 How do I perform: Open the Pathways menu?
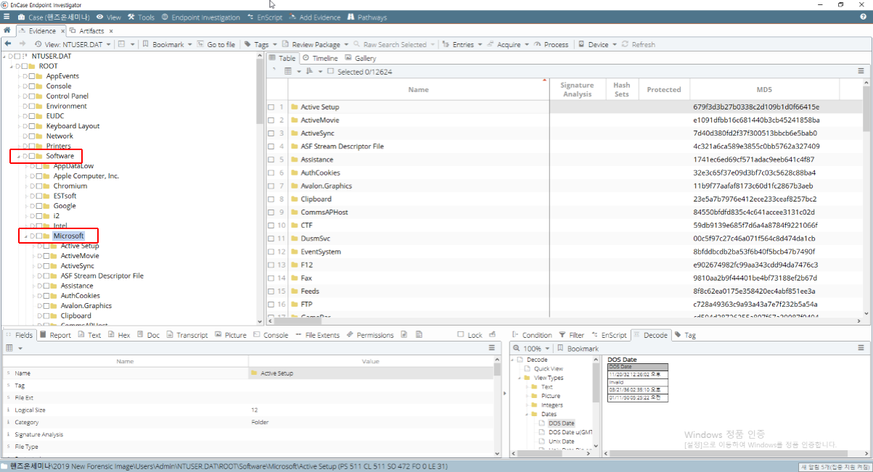click(x=367, y=17)
